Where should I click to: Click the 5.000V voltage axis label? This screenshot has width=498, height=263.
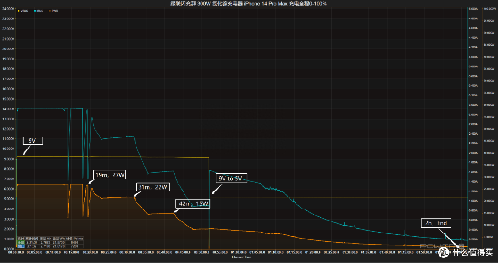8,199
